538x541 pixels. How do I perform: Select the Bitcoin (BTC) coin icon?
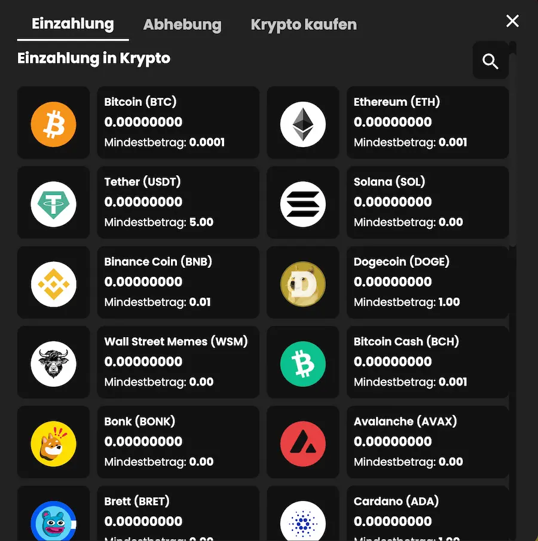53,123
